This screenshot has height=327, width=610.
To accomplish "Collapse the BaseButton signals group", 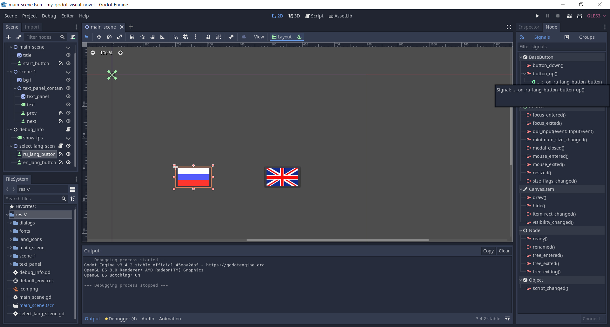I will 521,57.
